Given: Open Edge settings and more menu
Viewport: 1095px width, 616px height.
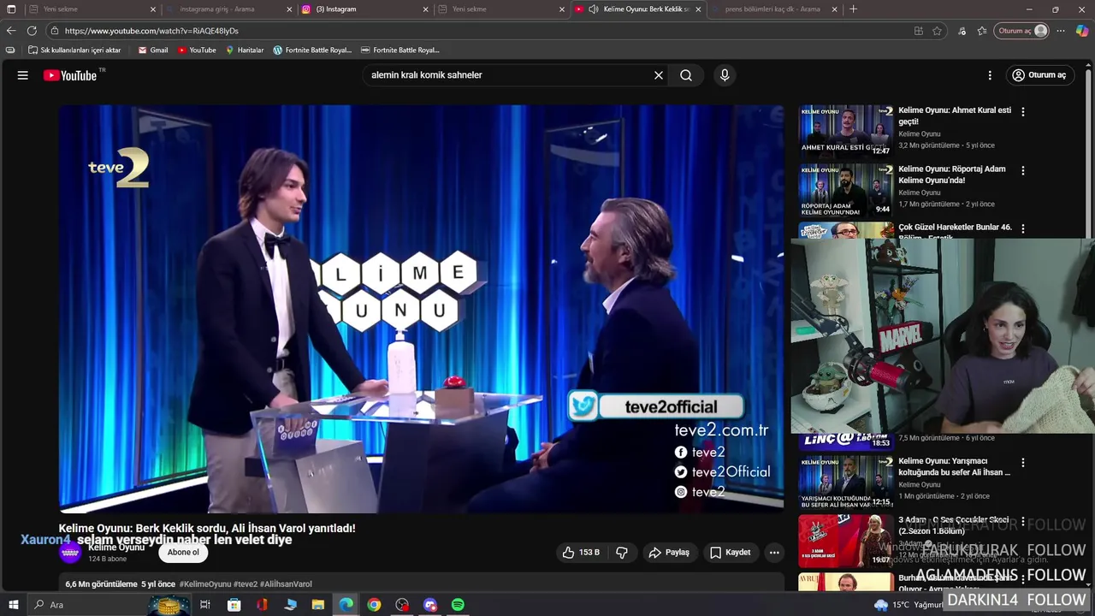Looking at the screenshot, I should coord(1061,31).
